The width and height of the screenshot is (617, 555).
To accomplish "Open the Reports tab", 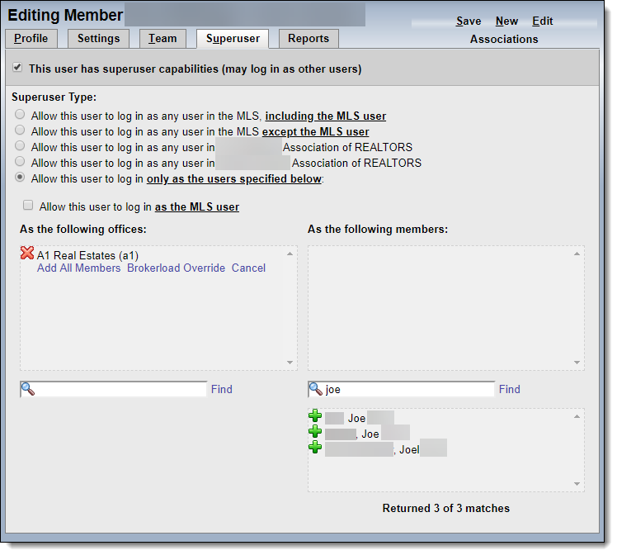I will [x=308, y=39].
